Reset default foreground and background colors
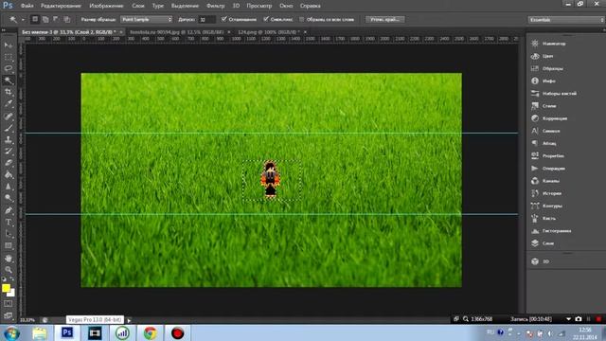 tap(4, 278)
